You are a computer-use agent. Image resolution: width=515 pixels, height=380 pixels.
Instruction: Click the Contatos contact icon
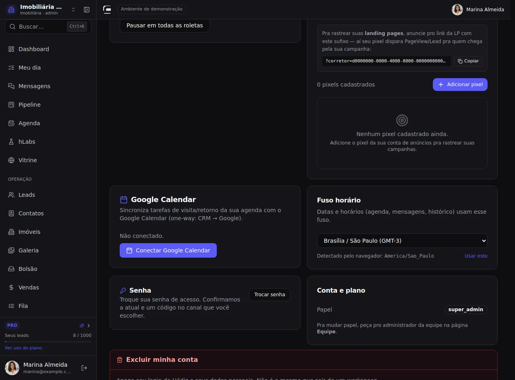pyautogui.click(x=11, y=213)
